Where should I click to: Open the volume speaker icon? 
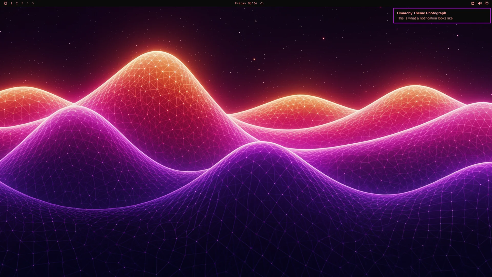[480, 3]
